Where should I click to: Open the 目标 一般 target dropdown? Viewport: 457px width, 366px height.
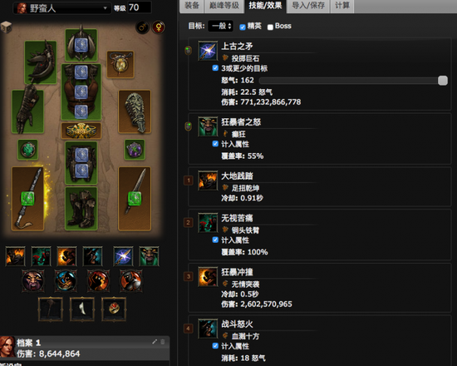coord(220,26)
